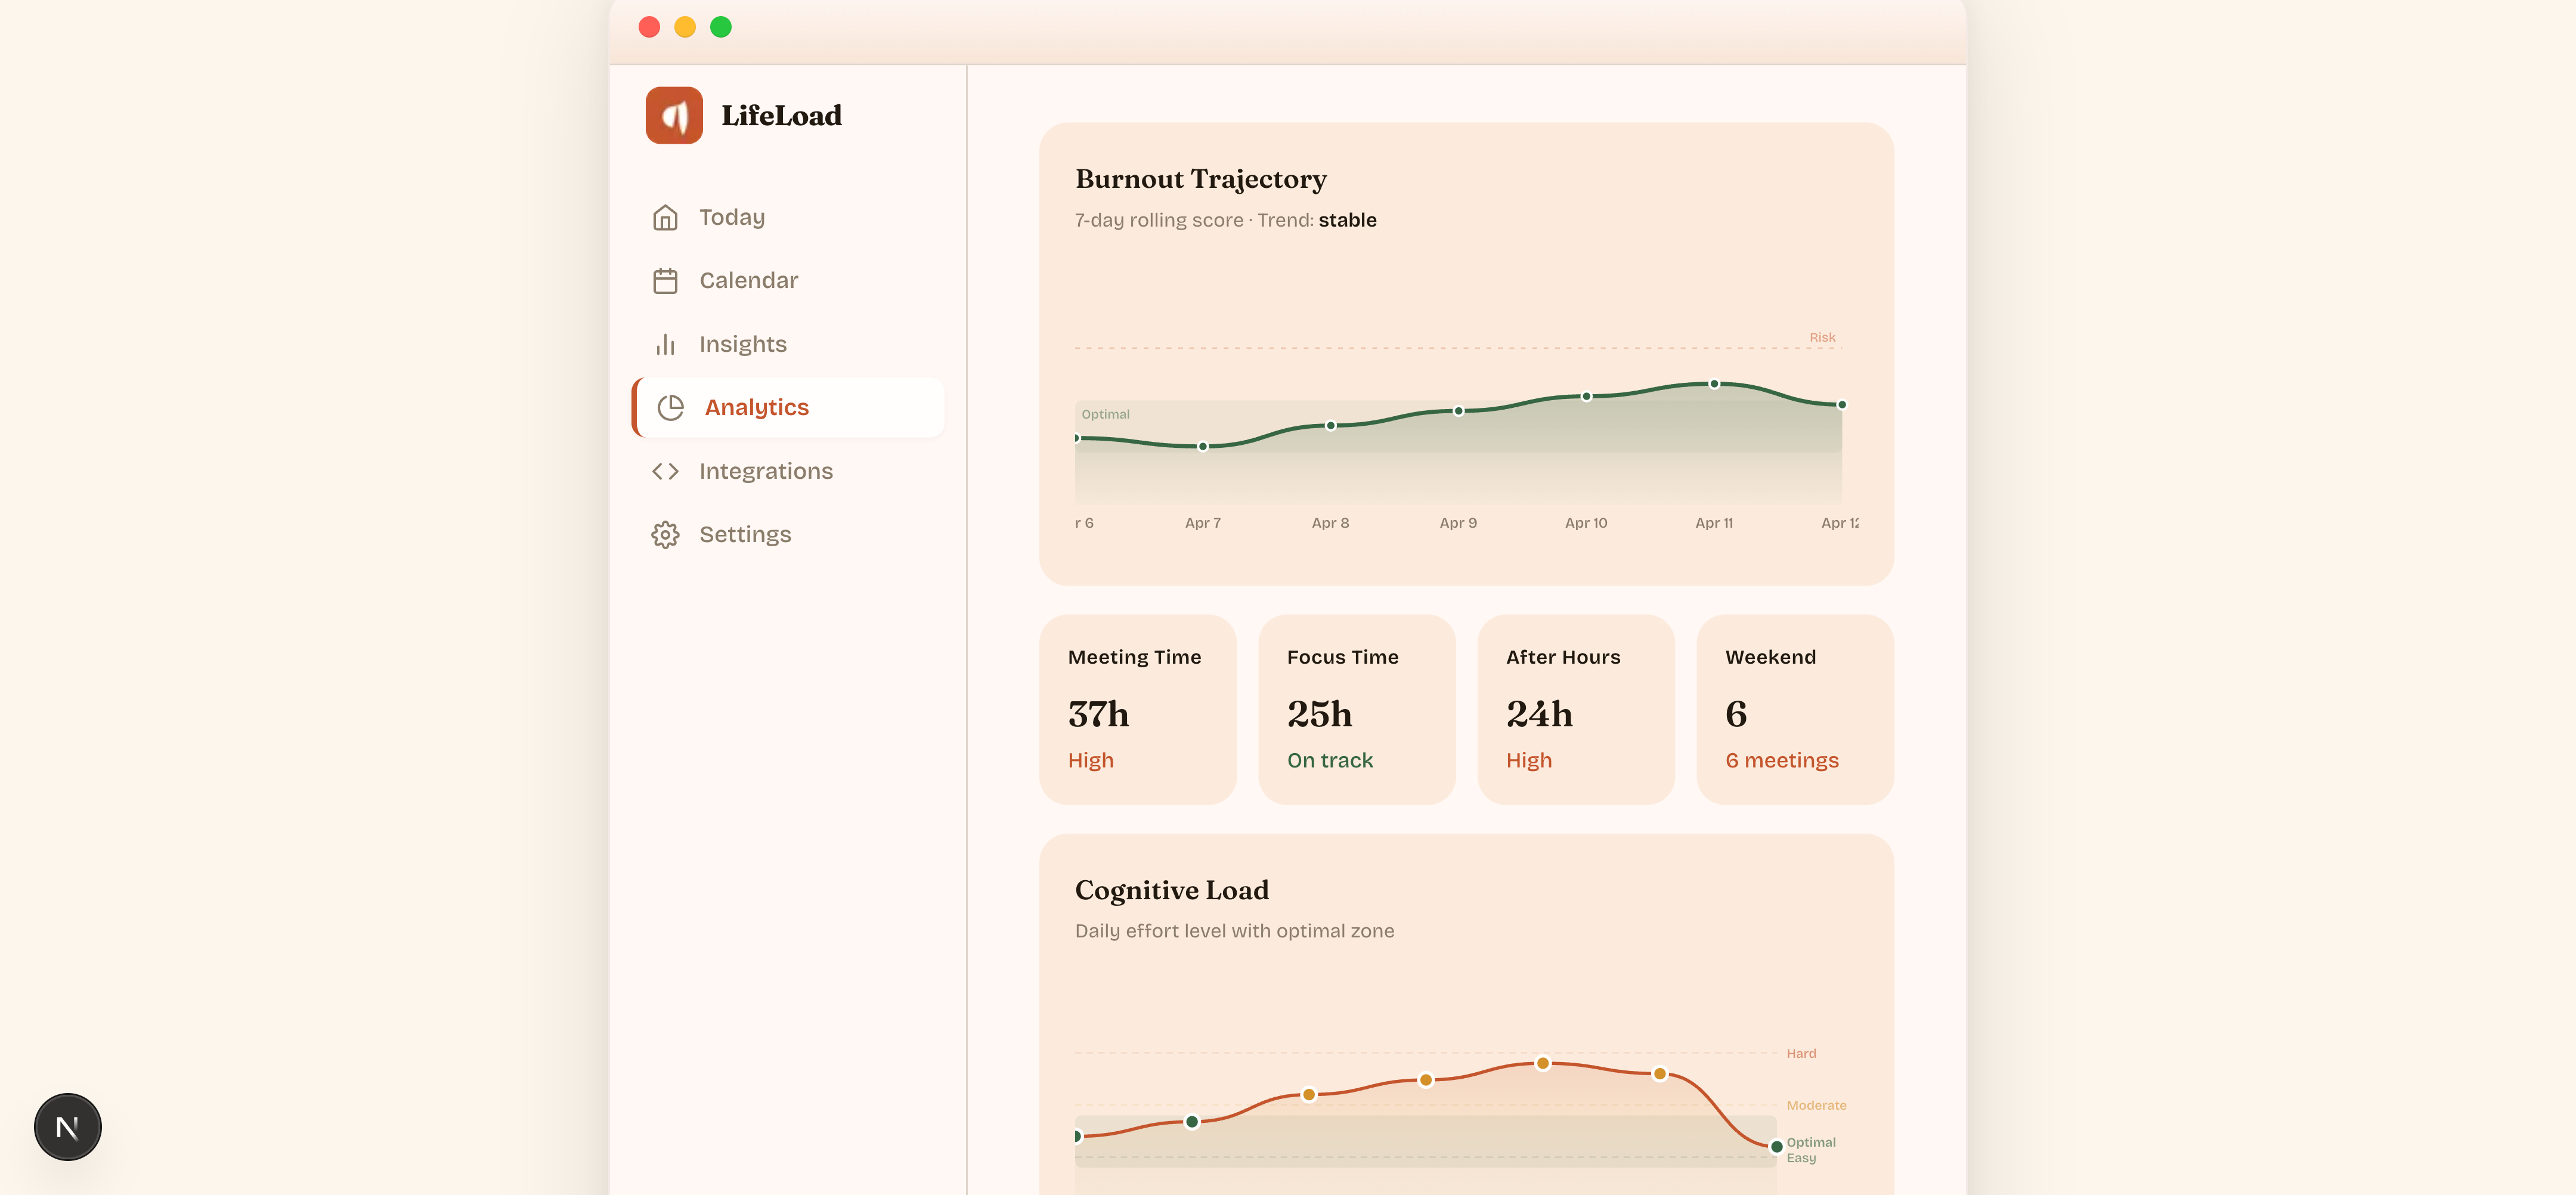
Task: Click the Analytics pie chart icon
Action: (x=670, y=408)
